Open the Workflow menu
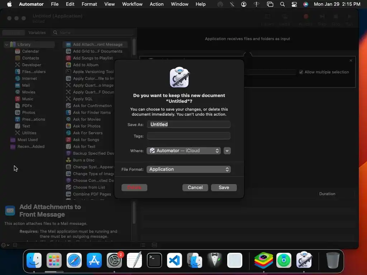Image resolution: width=367 pixels, height=275 pixels. click(132, 4)
